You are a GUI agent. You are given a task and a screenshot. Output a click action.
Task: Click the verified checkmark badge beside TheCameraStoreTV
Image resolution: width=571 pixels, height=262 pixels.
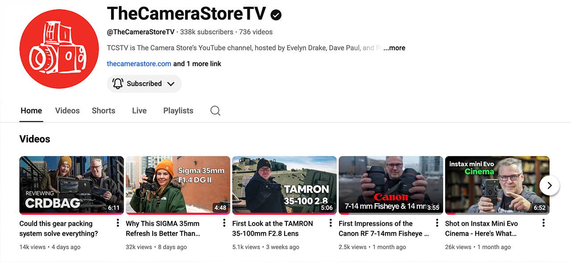tap(276, 15)
